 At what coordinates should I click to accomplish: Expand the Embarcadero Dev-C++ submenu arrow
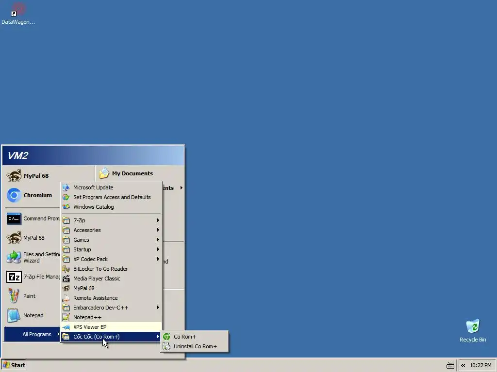click(x=158, y=308)
